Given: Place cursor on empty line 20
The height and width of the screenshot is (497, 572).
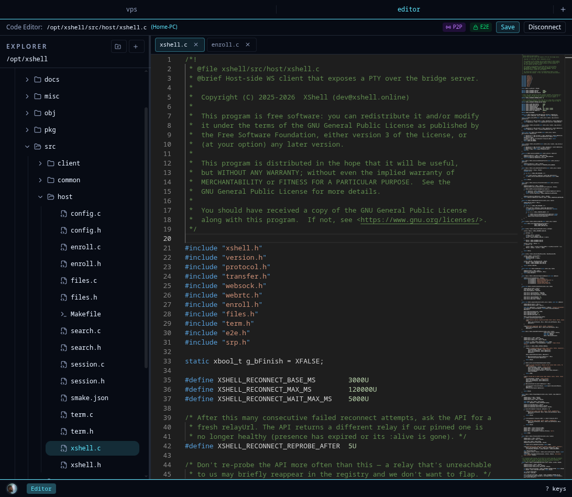Looking at the screenshot, I should (350, 238).
